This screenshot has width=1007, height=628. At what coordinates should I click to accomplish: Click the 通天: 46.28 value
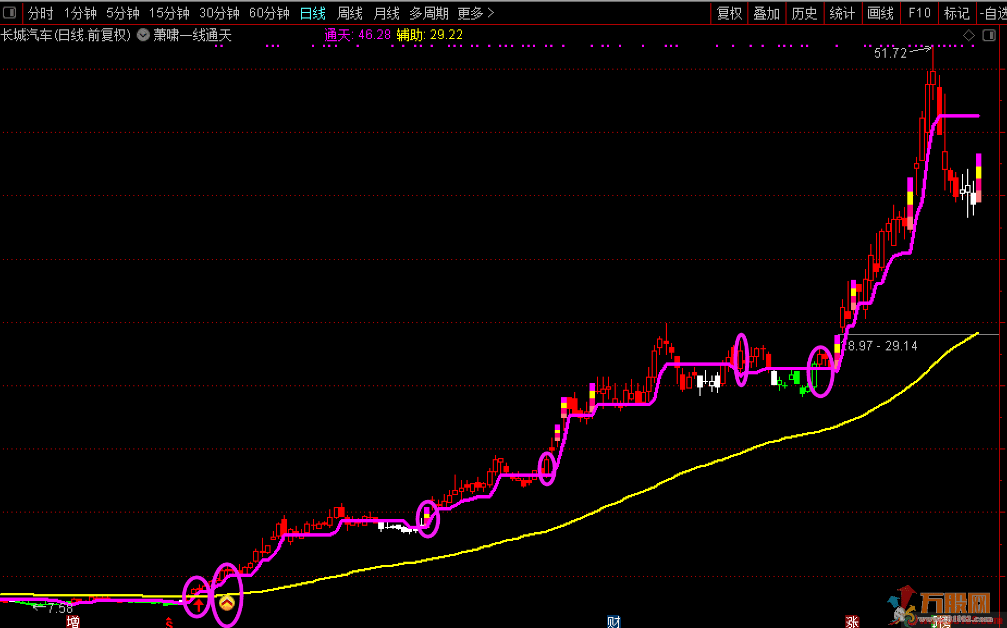coord(358,35)
